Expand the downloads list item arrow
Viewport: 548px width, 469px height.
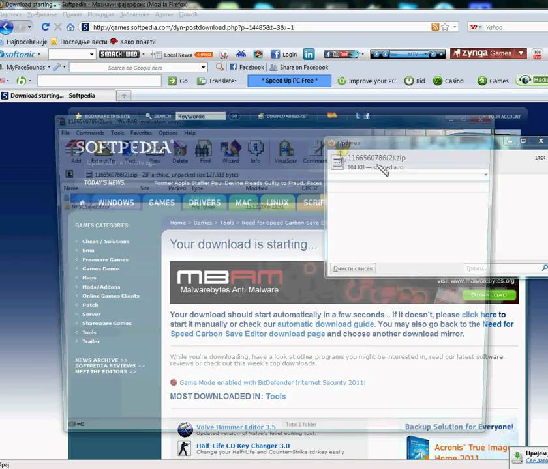485,175
